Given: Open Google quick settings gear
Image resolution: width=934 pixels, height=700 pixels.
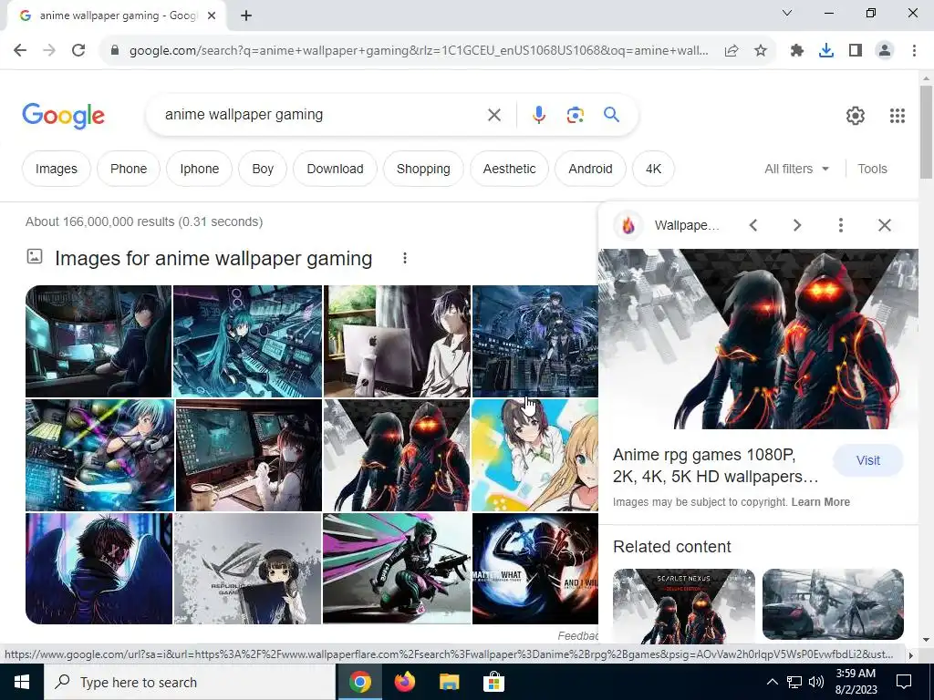Looking at the screenshot, I should click(x=856, y=116).
